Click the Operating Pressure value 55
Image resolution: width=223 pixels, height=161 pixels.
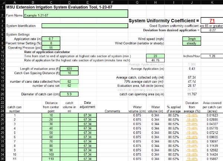pos(51,47)
